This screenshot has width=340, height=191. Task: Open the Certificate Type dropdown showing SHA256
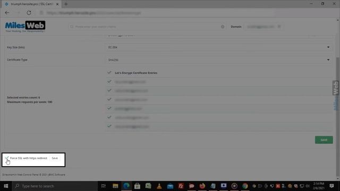pos(218,60)
